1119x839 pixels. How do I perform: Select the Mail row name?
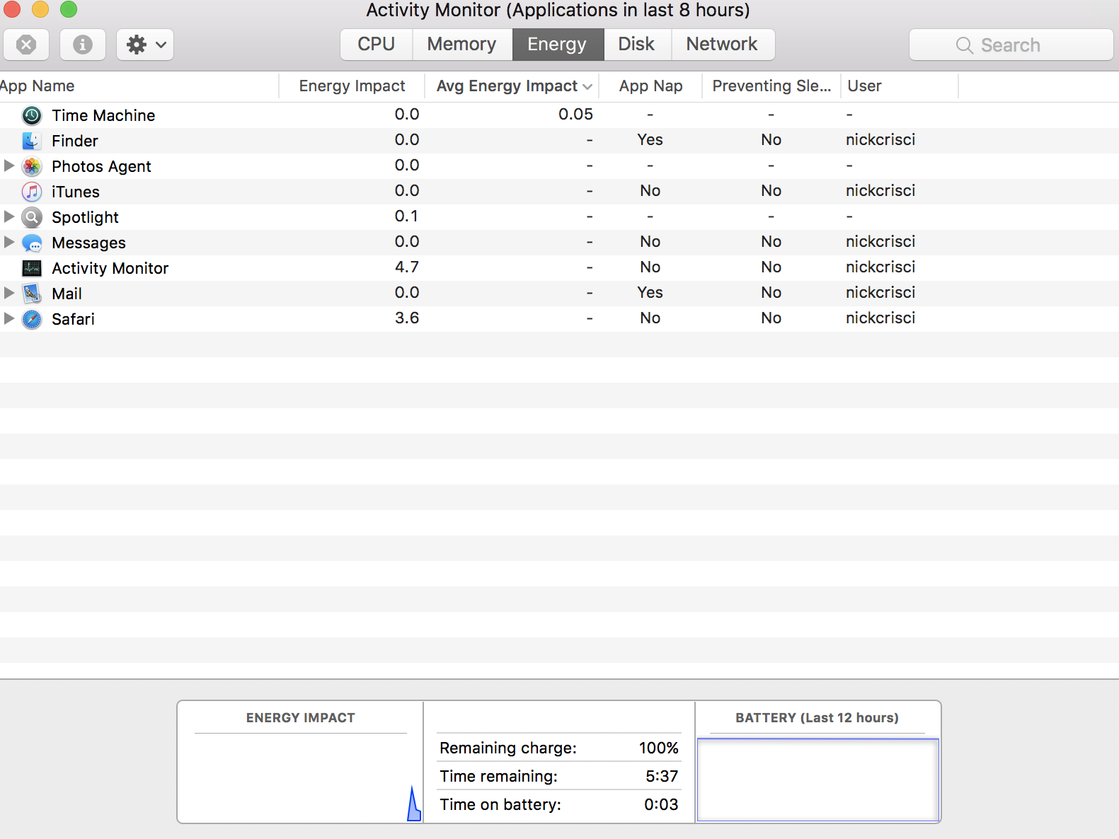[x=67, y=294]
